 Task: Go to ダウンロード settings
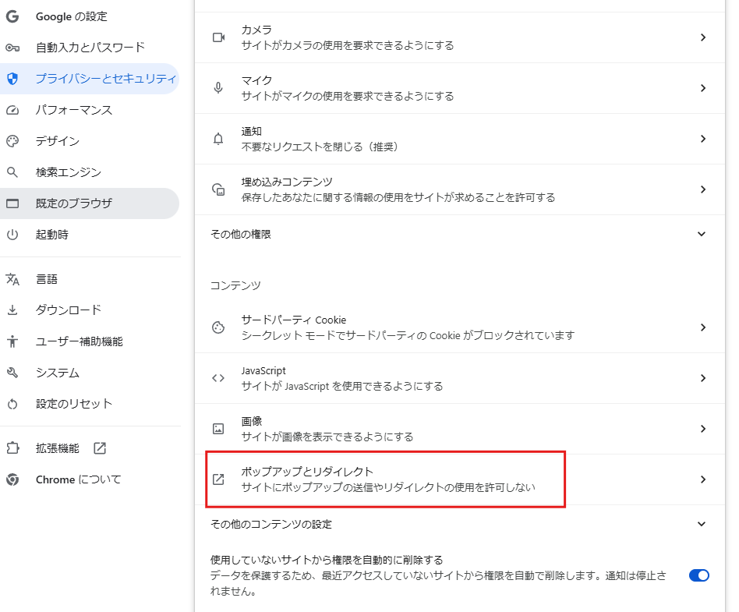90,310
